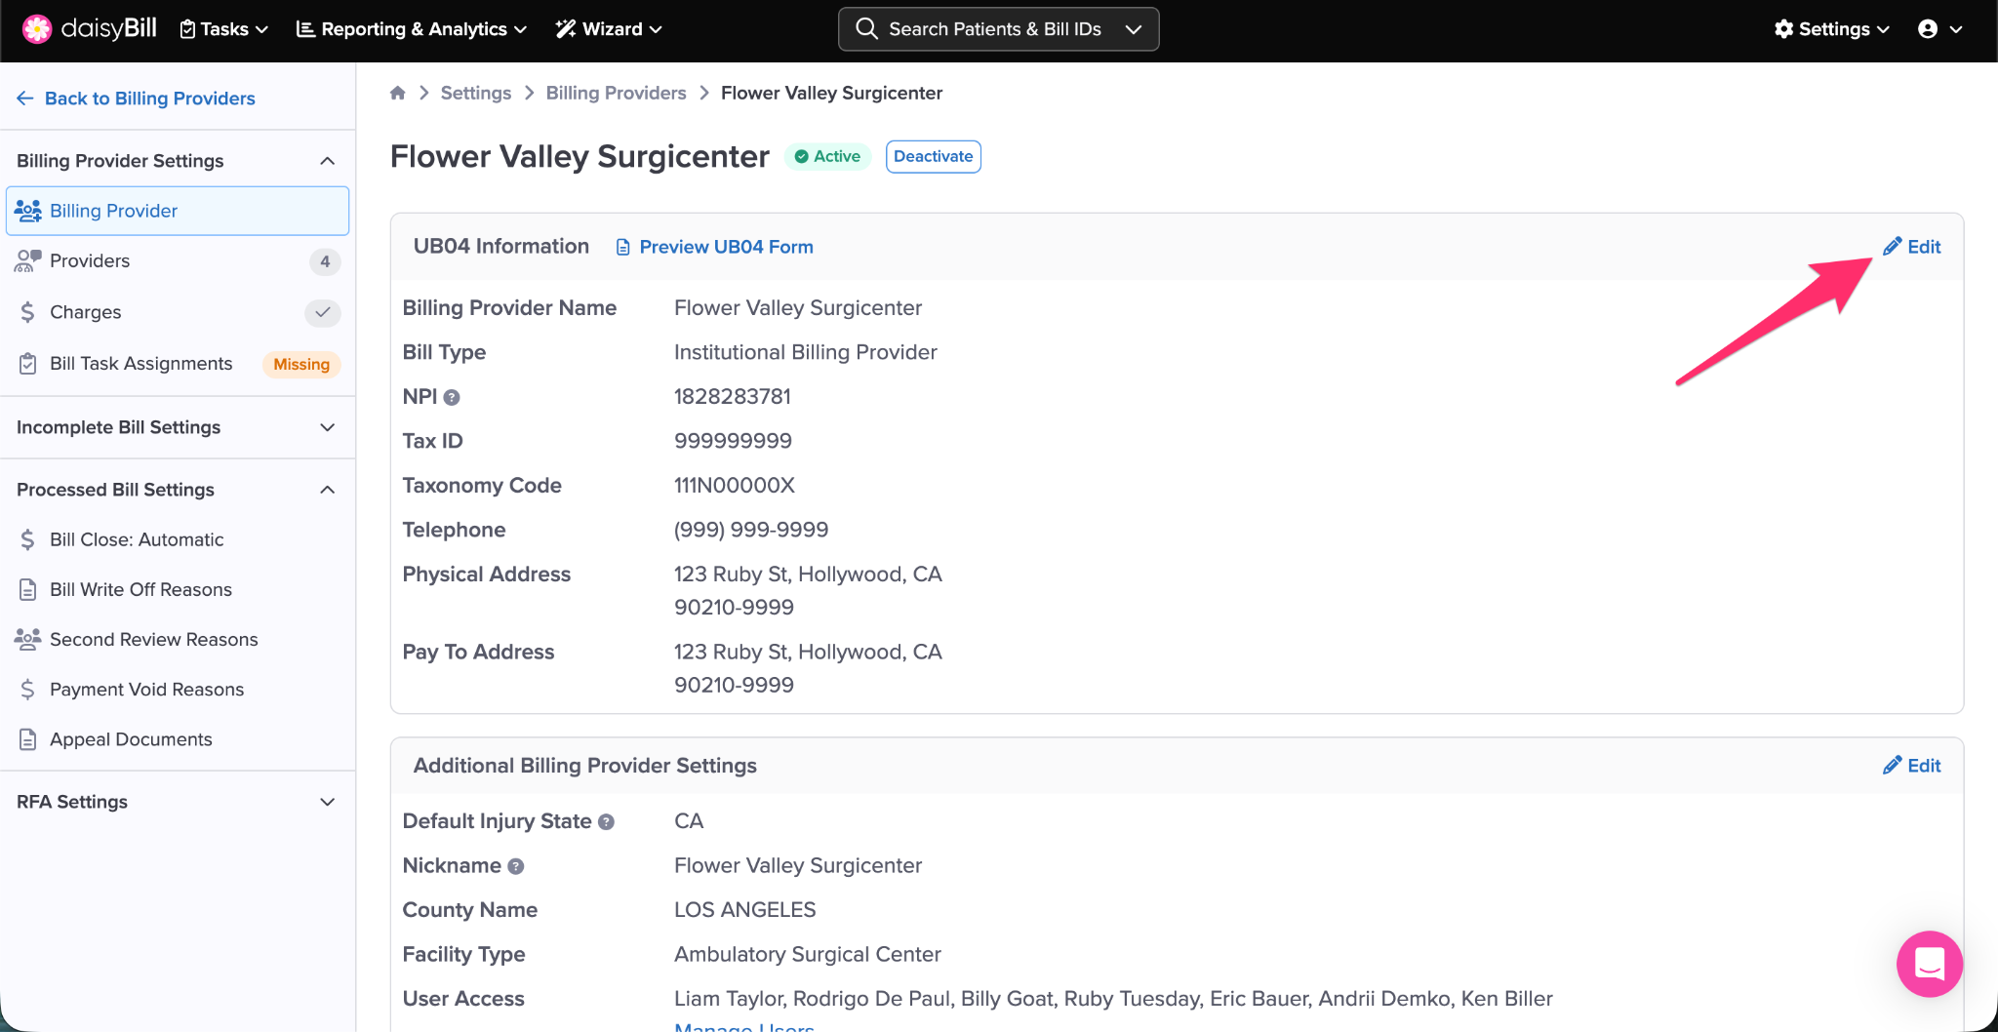Open the Tasks menu
Screen dimensions: 1998x1032
(x=224, y=29)
